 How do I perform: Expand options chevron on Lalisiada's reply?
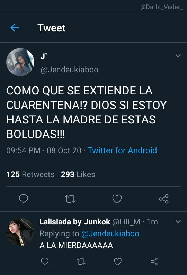click(178, 221)
